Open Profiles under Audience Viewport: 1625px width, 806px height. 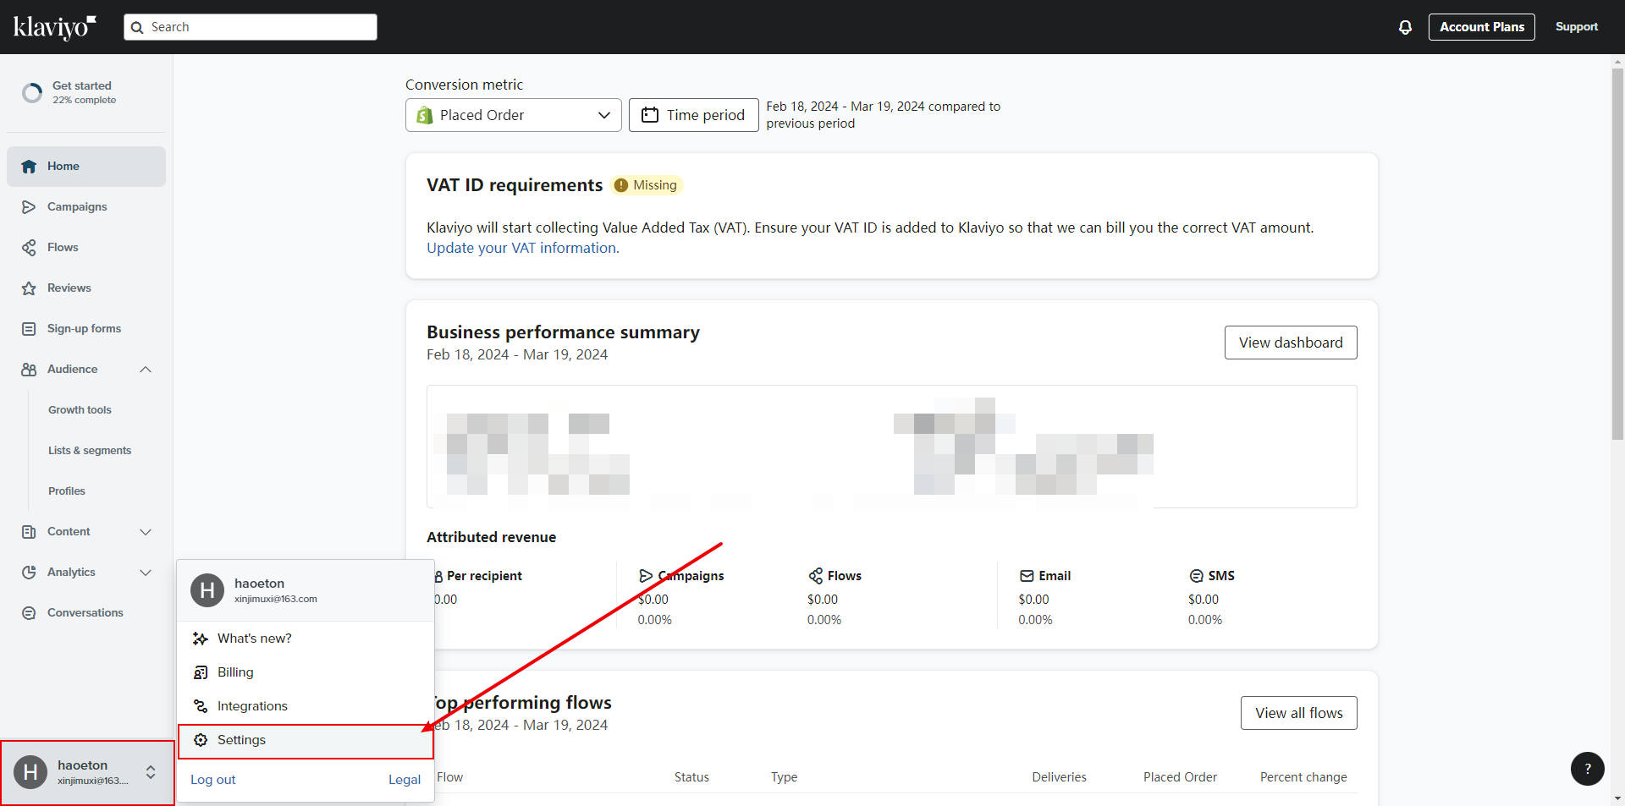[x=67, y=491]
